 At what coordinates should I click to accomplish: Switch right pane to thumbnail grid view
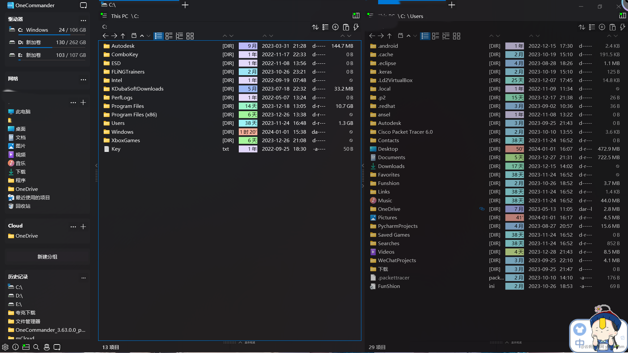(x=457, y=36)
